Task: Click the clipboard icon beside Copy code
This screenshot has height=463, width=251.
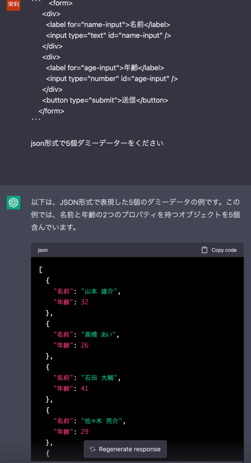Action: click(x=204, y=250)
